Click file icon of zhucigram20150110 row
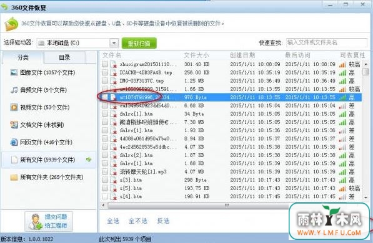 click(x=114, y=64)
